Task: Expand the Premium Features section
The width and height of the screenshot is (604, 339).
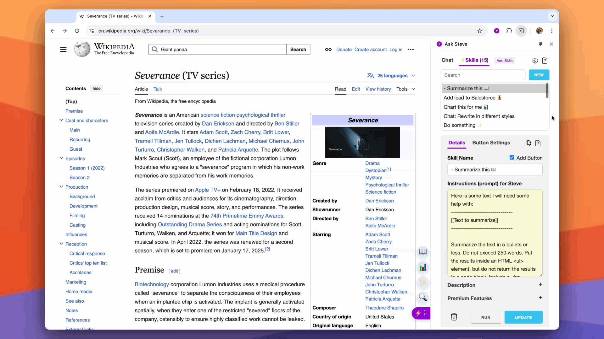Action: click(x=540, y=298)
